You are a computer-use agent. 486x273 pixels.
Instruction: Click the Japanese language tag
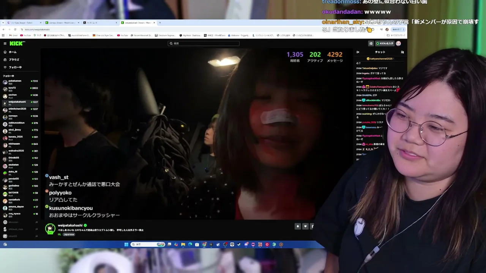[x=69, y=234]
